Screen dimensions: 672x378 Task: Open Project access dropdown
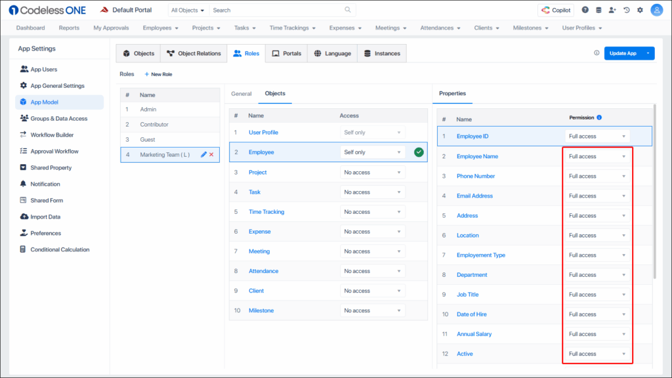[373, 173]
